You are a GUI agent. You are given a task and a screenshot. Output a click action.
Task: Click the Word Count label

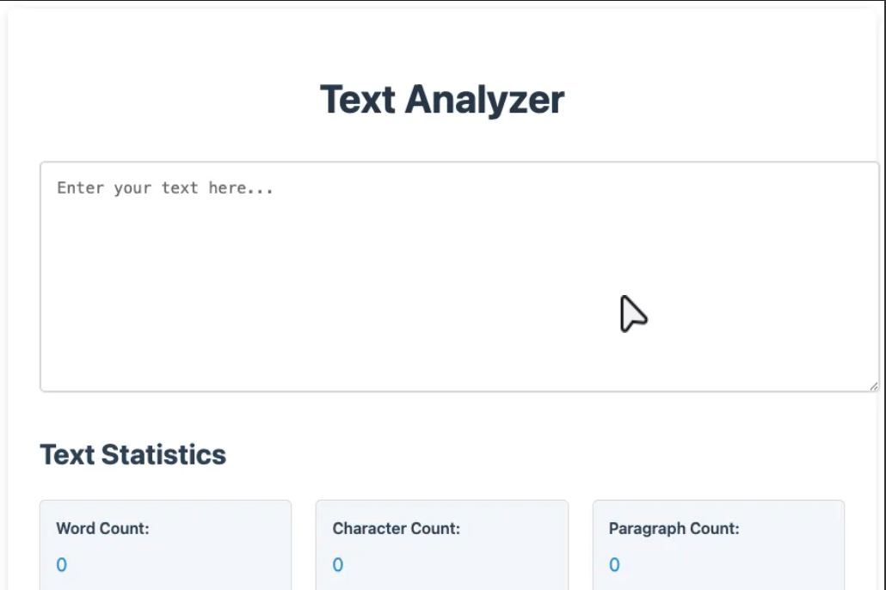pos(102,528)
